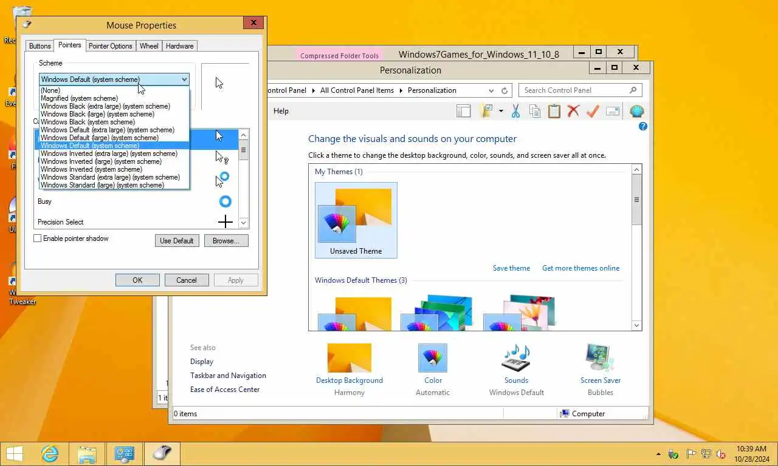
Task: Click the Copy icon in Personalization toolbar
Action: (x=535, y=111)
